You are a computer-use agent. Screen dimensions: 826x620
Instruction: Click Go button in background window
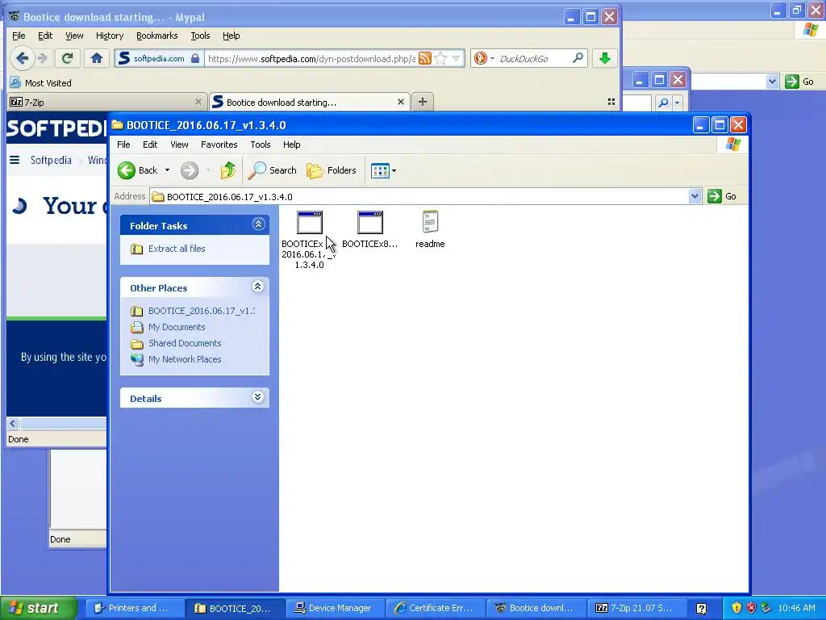click(x=799, y=82)
